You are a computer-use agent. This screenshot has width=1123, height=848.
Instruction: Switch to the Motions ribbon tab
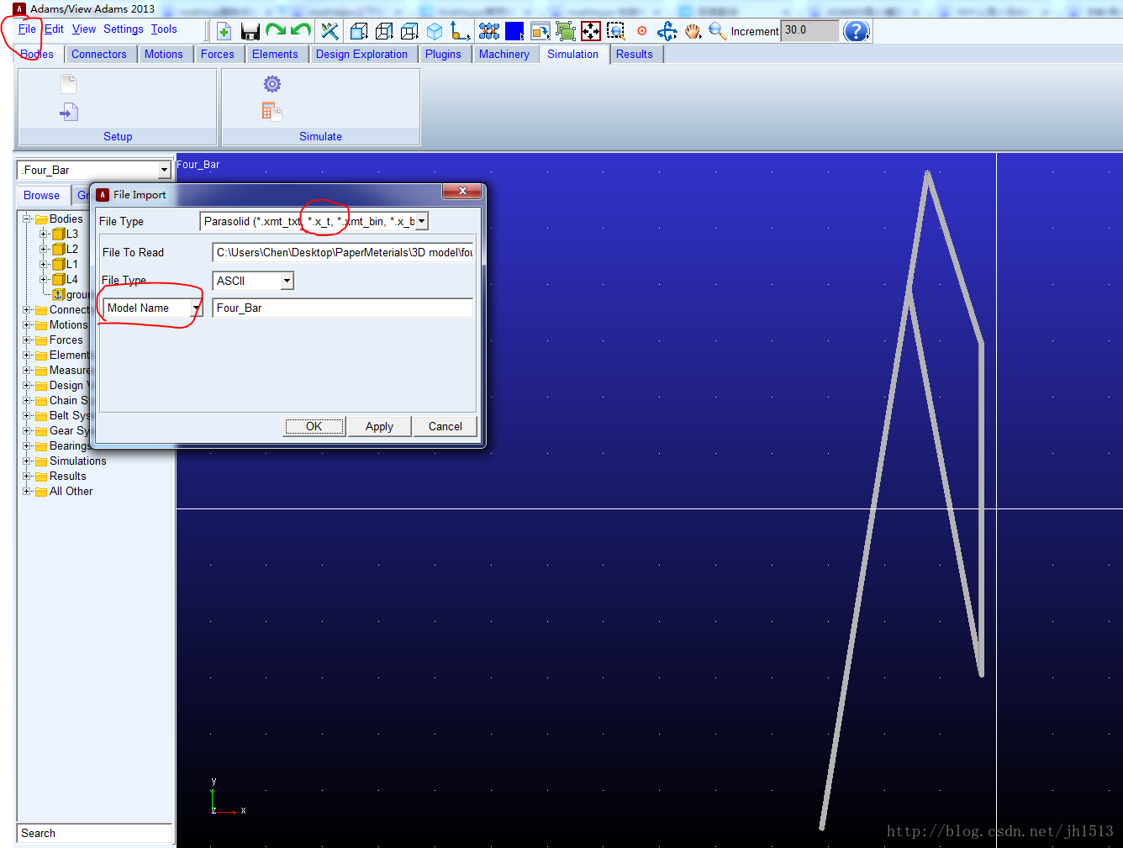[164, 54]
